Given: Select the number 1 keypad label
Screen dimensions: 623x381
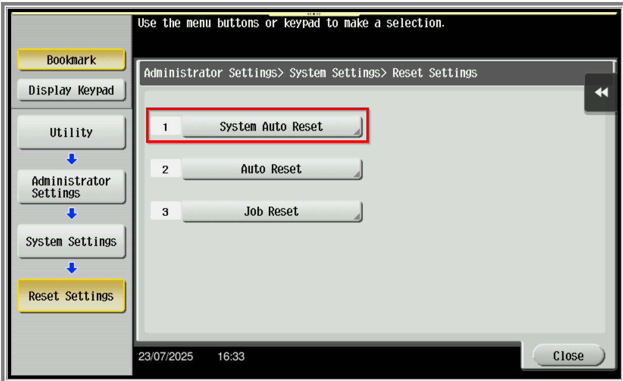Looking at the screenshot, I should (165, 127).
